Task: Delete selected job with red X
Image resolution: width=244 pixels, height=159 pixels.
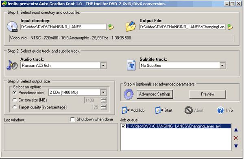Action: [236, 138]
